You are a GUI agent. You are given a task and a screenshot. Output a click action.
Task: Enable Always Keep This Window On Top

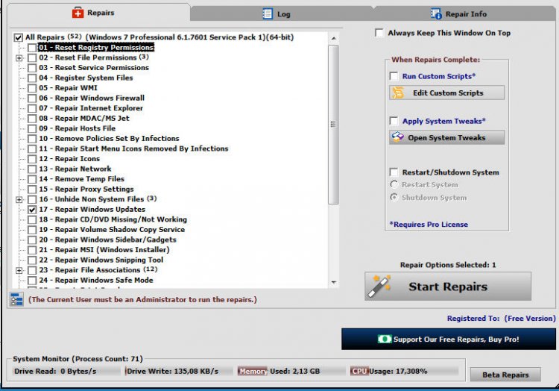(379, 33)
